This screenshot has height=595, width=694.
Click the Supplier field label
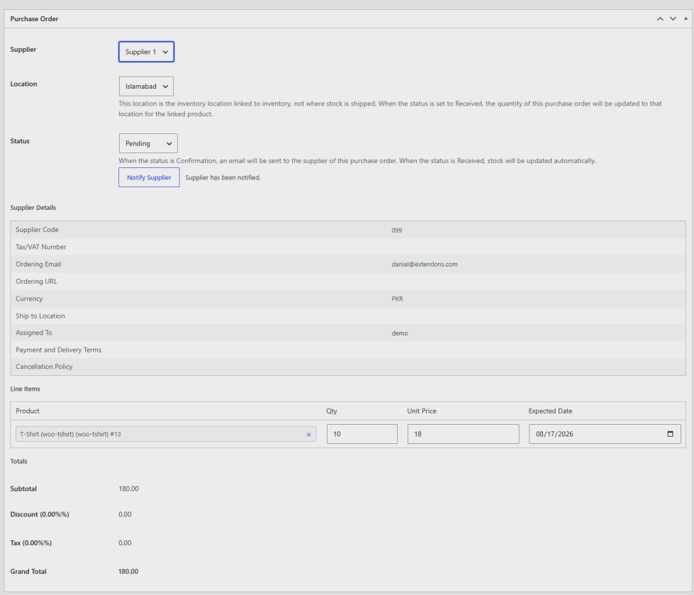click(x=23, y=50)
